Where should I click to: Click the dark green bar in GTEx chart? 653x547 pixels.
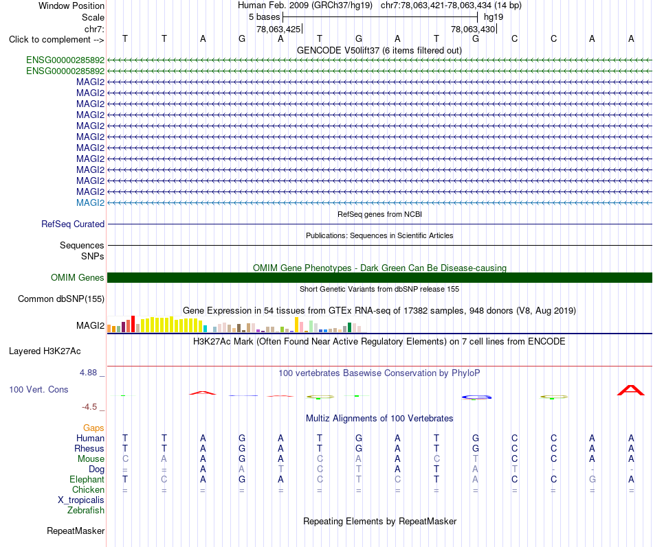coord(349,327)
